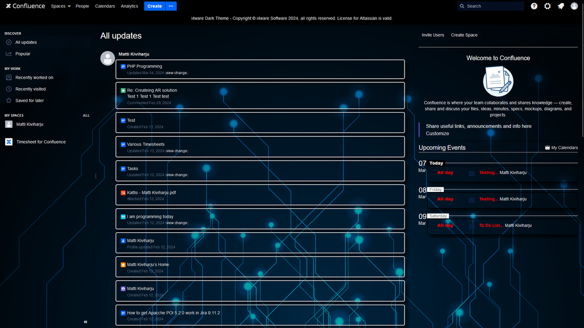Click the sidebar resize handle dots
This screenshot has width=584, height=328.
(96, 176)
